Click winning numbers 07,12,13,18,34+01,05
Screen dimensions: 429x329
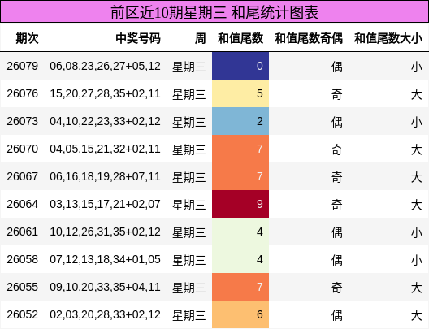coord(105,259)
